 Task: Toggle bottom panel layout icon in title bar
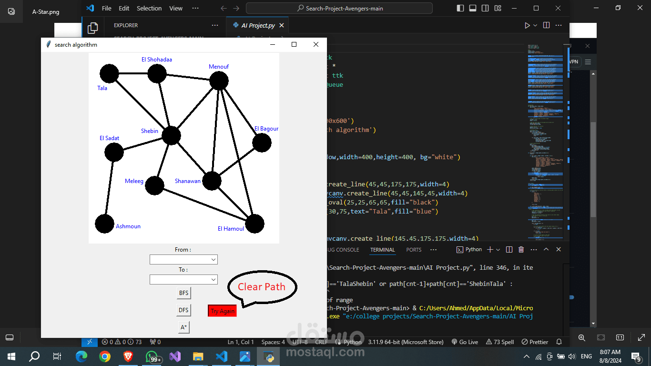pyautogui.click(x=473, y=8)
